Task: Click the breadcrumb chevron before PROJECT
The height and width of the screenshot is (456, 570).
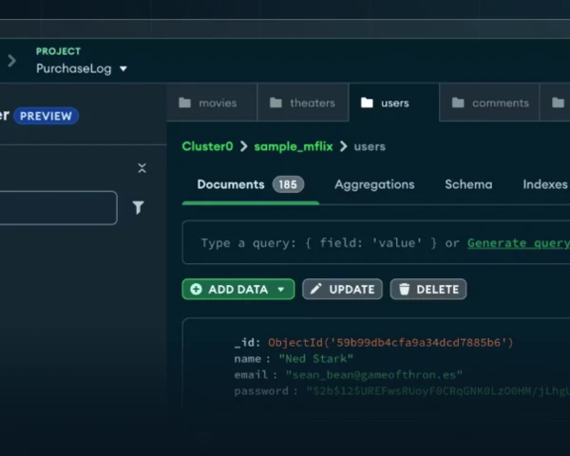Action: [x=12, y=61]
